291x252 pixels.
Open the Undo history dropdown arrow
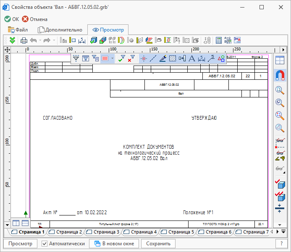tap(40, 40)
